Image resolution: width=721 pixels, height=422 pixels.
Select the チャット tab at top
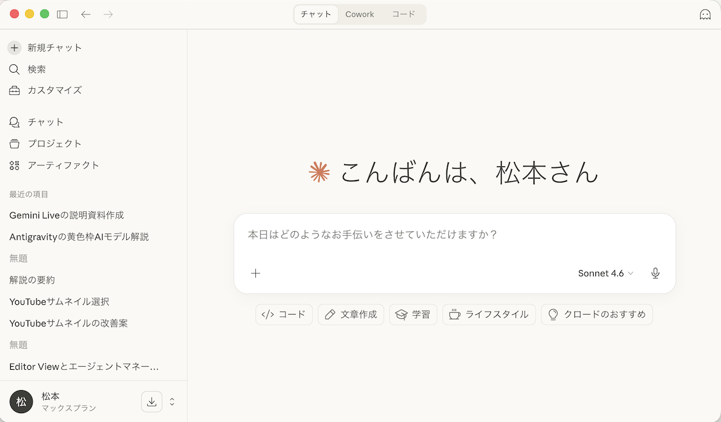(x=316, y=14)
